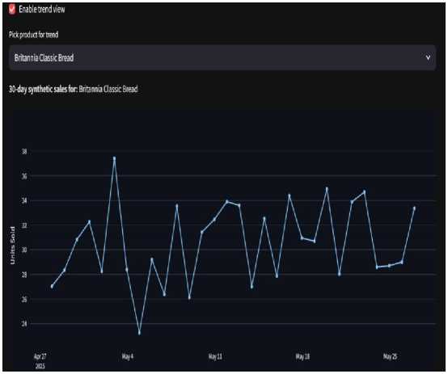Open the Pick product for trend dropdown
The height and width of the screenshot is (374, 448).
[222, 57]
